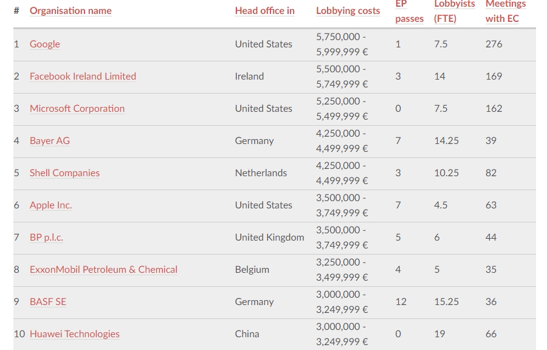Viewport: 547px width, 350px height.
Task: Click Google's 276 meetings cell
Action: pos(494,44)
